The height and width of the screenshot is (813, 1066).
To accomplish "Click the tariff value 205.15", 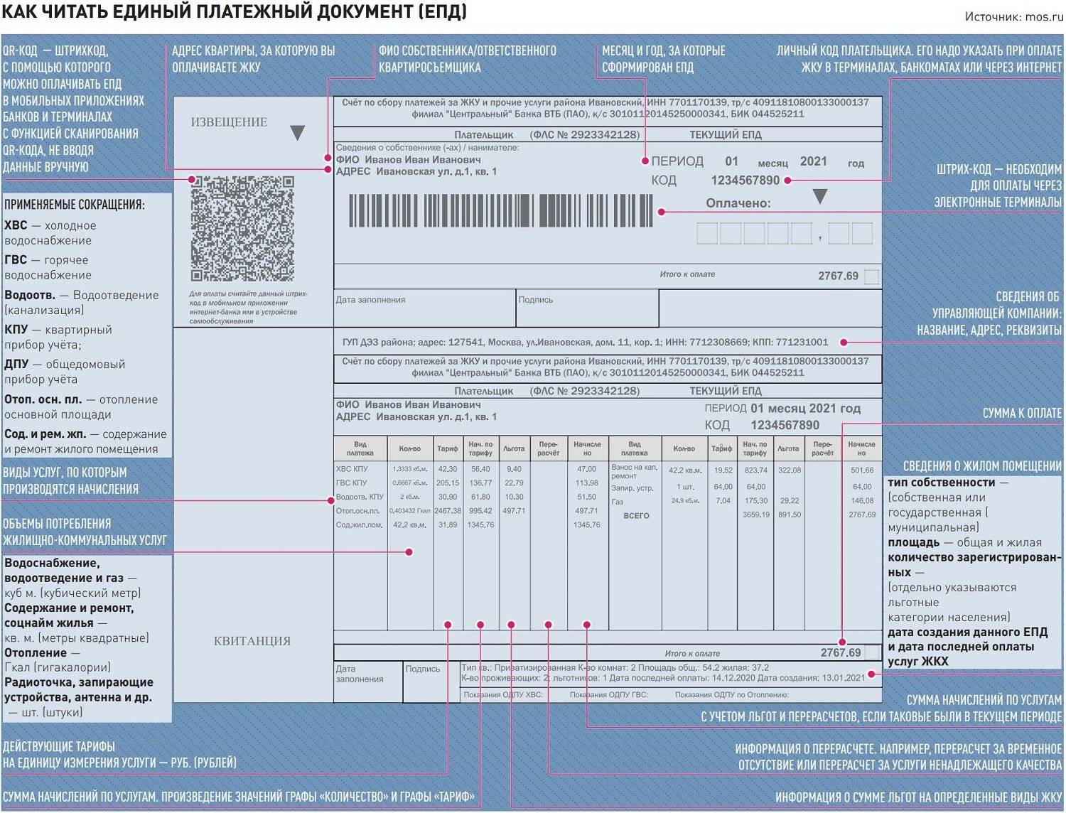I will pos(448,483).
